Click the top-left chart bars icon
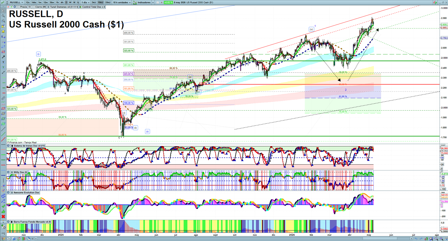The height and width of the screenshot is (241, 448). (x=3, y=2)
